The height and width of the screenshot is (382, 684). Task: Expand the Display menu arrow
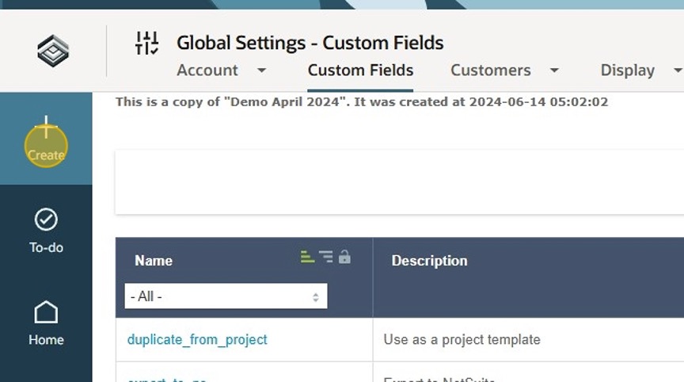677,71
